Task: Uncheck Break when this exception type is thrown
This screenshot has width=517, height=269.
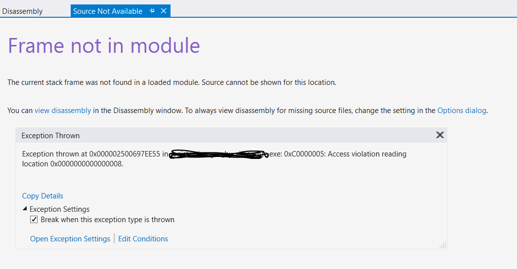Action: [34, 220]
